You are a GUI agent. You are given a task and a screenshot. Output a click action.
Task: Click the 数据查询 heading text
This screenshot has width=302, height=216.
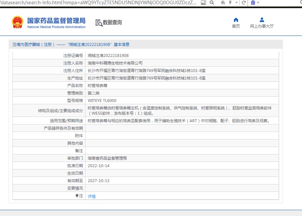[x=112, y=22]
